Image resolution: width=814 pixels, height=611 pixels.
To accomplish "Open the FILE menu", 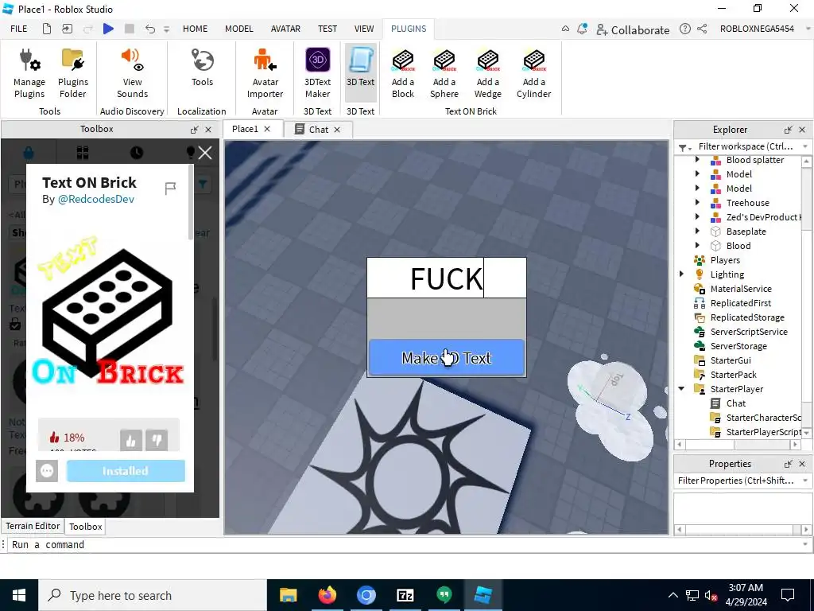I will [19, 29].
